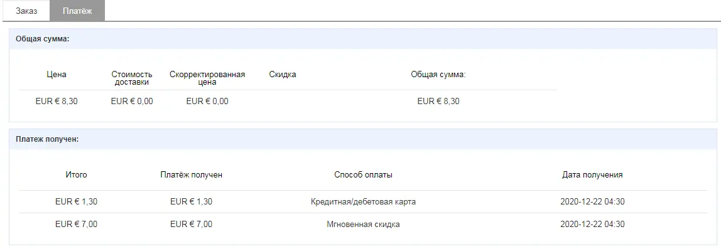Screen dimensions: 721x249
Task: Select the date in the Кредитная/дебетовая карта row
Action: (592, 202)
